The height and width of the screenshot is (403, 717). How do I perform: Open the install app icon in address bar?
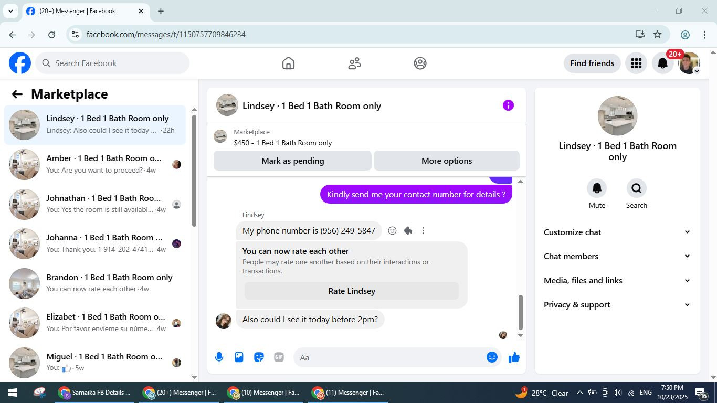click(x=639, y=35)
